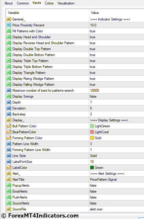Switch to the Visualization tab
This screenshot has height=219, width=144.
click(66, 3)
